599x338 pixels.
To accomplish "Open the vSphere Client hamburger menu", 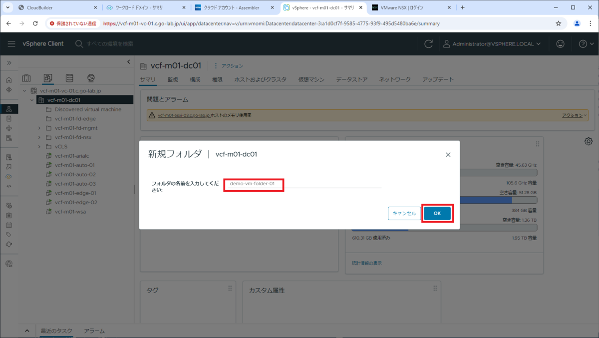I will [x=11, y=44].
